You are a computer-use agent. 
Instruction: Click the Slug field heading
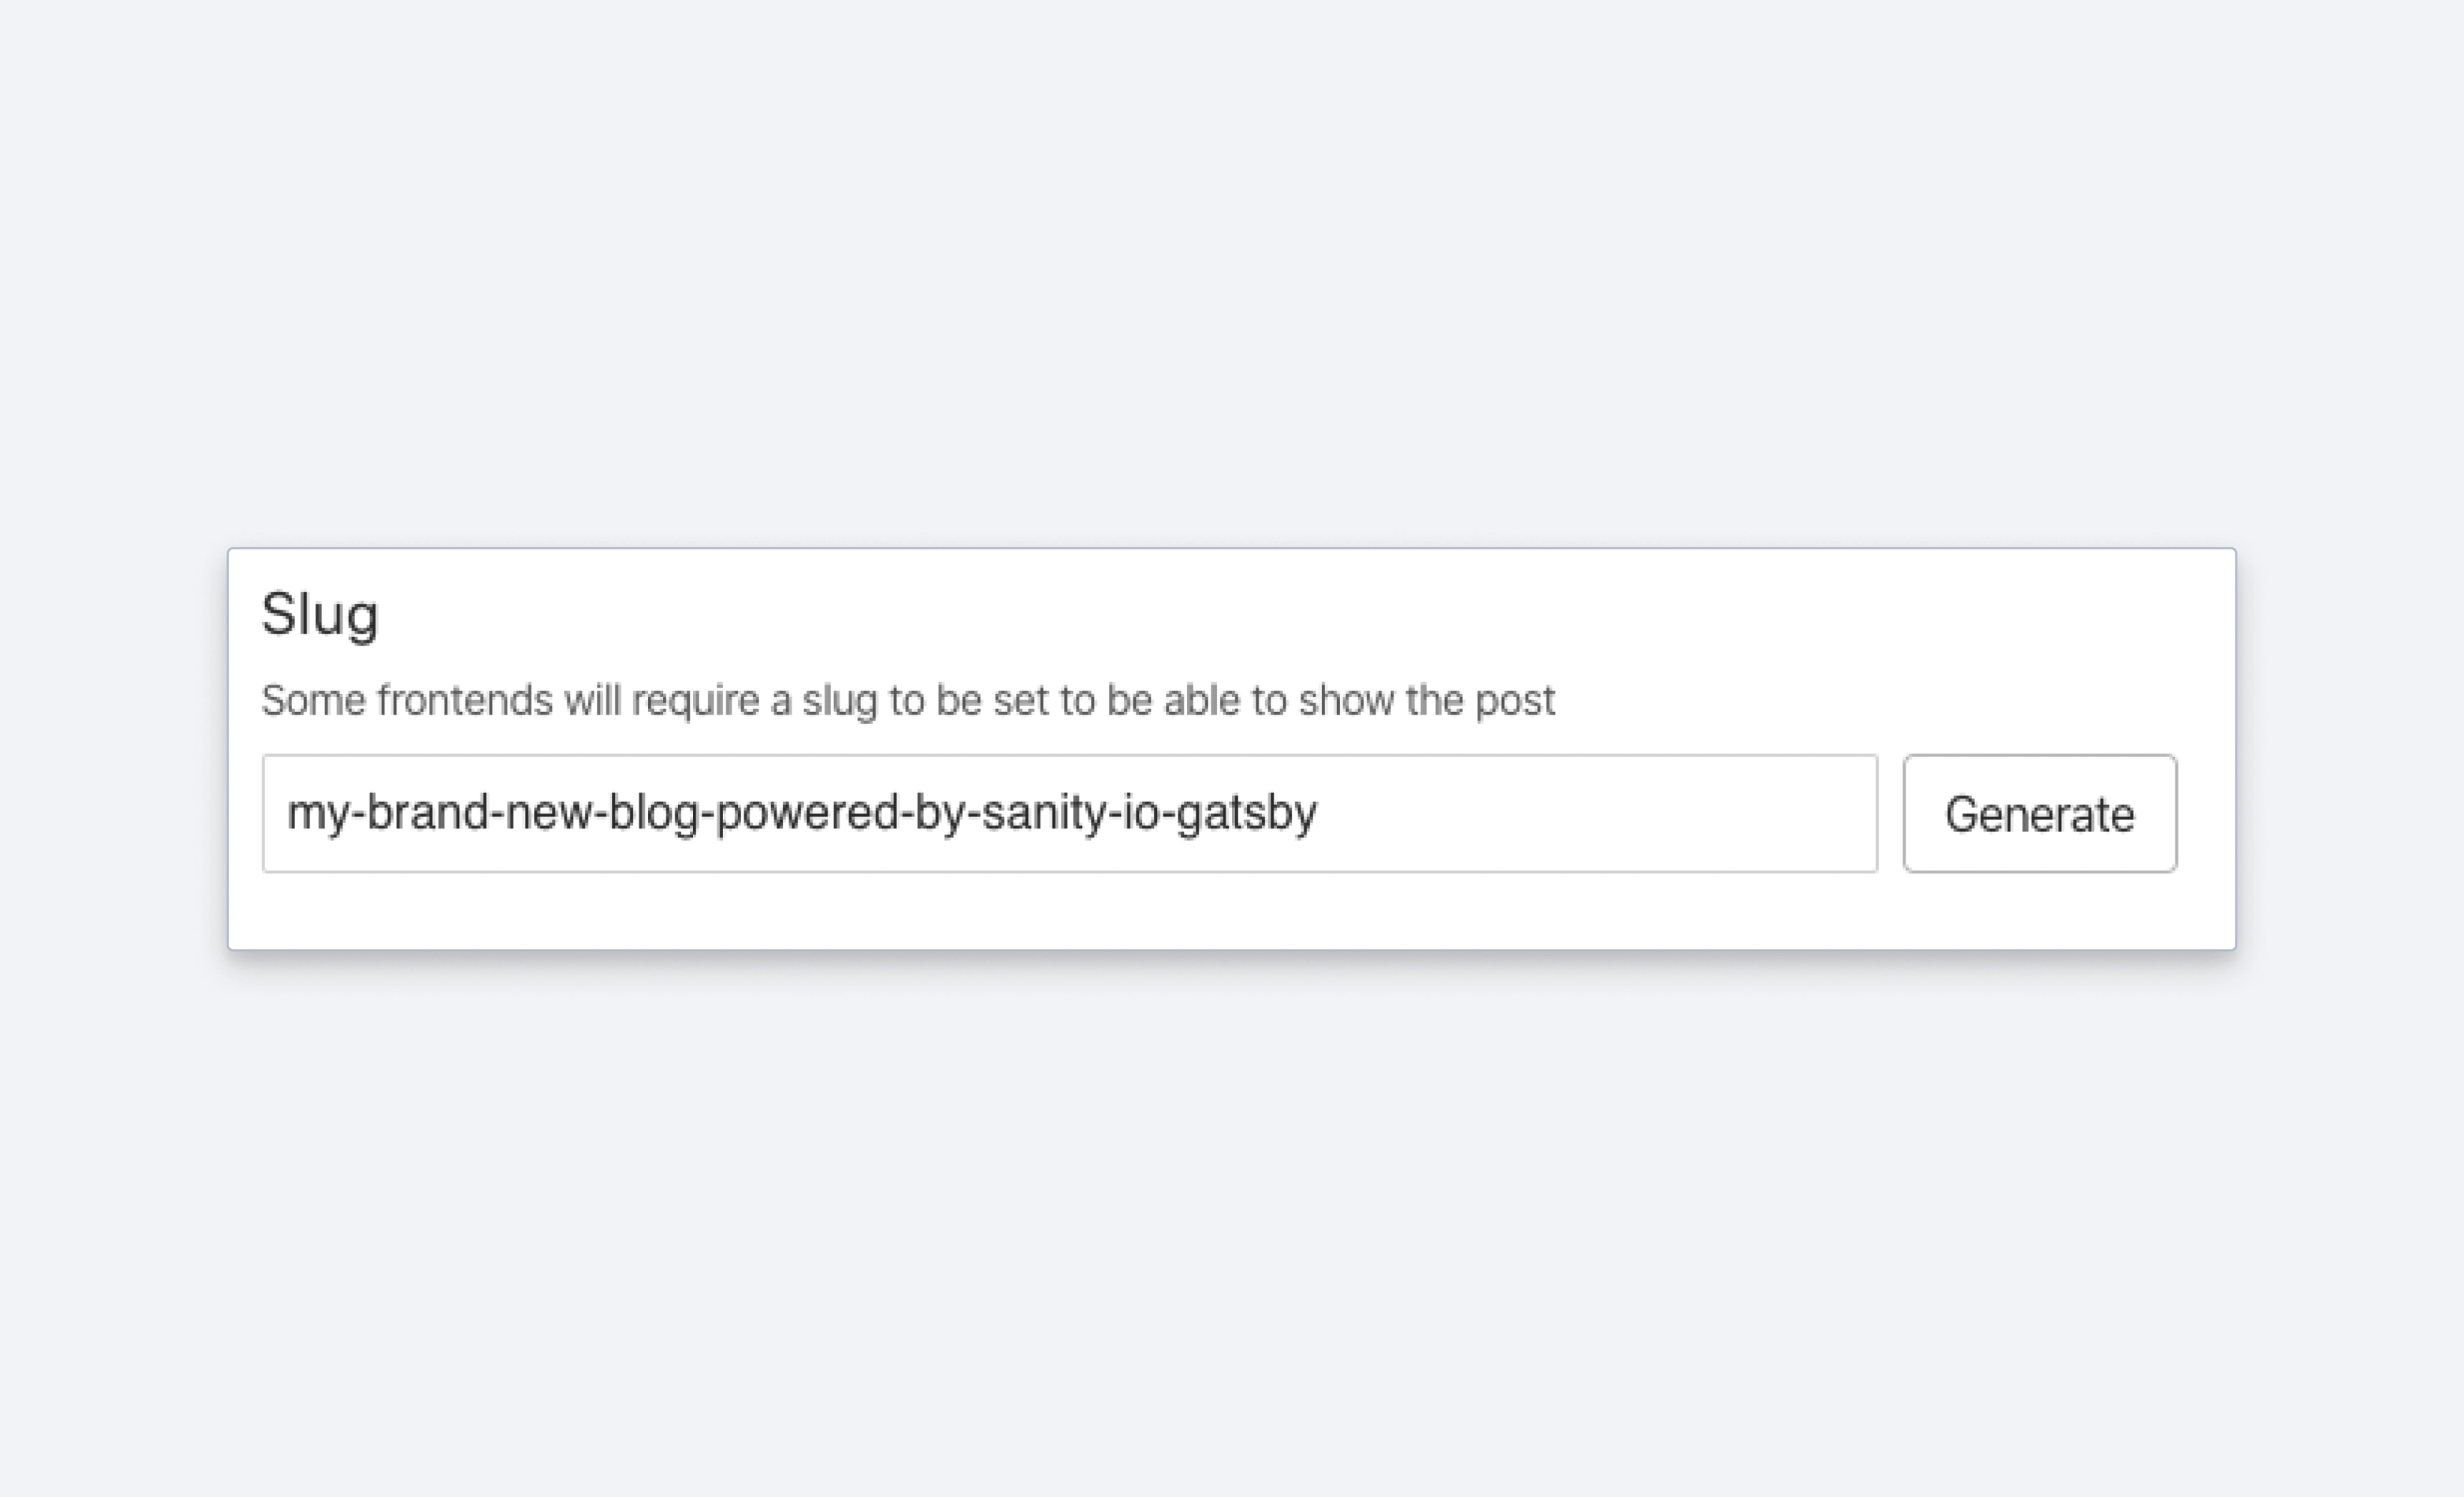[x=320, y=613]
